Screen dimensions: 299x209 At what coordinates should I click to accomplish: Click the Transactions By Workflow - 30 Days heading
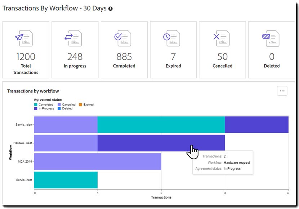[54, 8]
